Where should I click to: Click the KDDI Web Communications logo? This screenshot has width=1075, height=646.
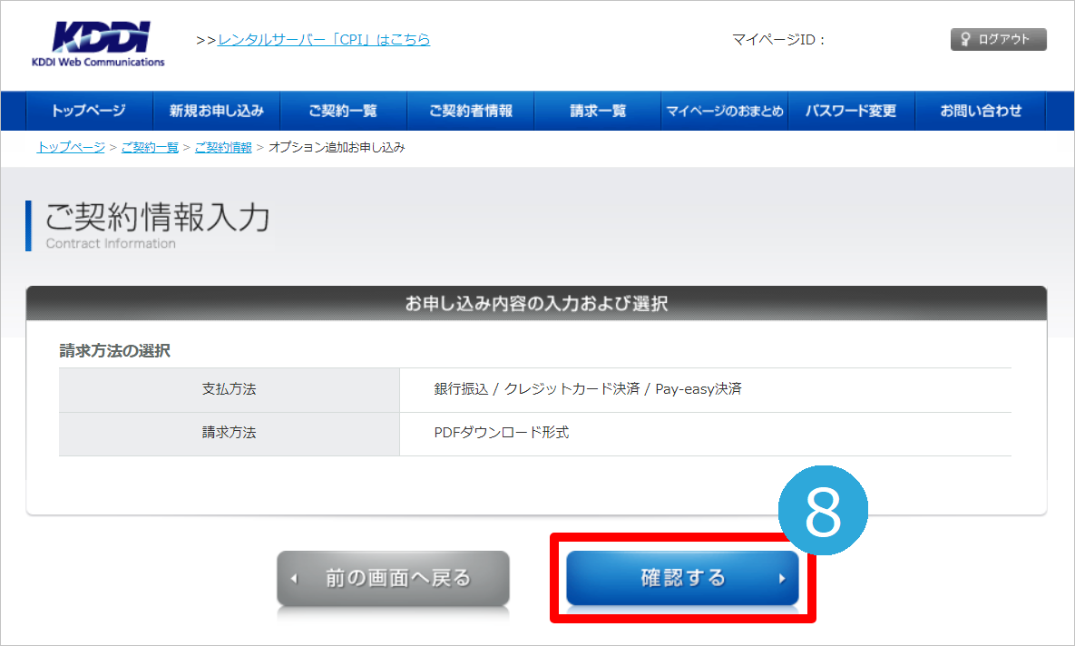tap(98, 43)
